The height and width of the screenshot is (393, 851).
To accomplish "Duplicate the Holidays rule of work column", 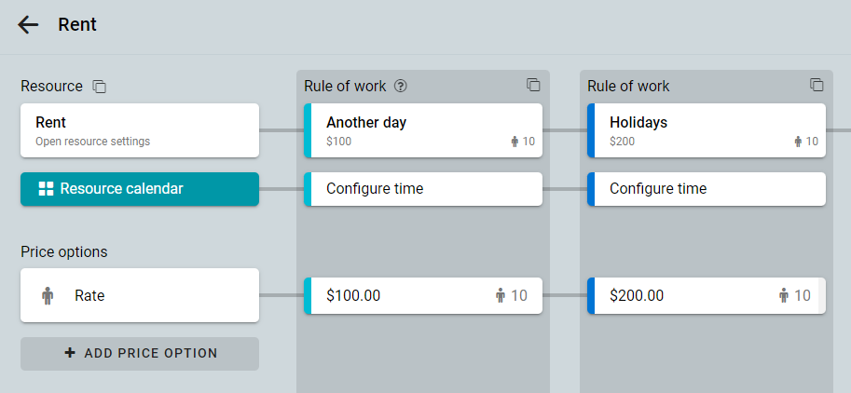I will tap(817, 85).
